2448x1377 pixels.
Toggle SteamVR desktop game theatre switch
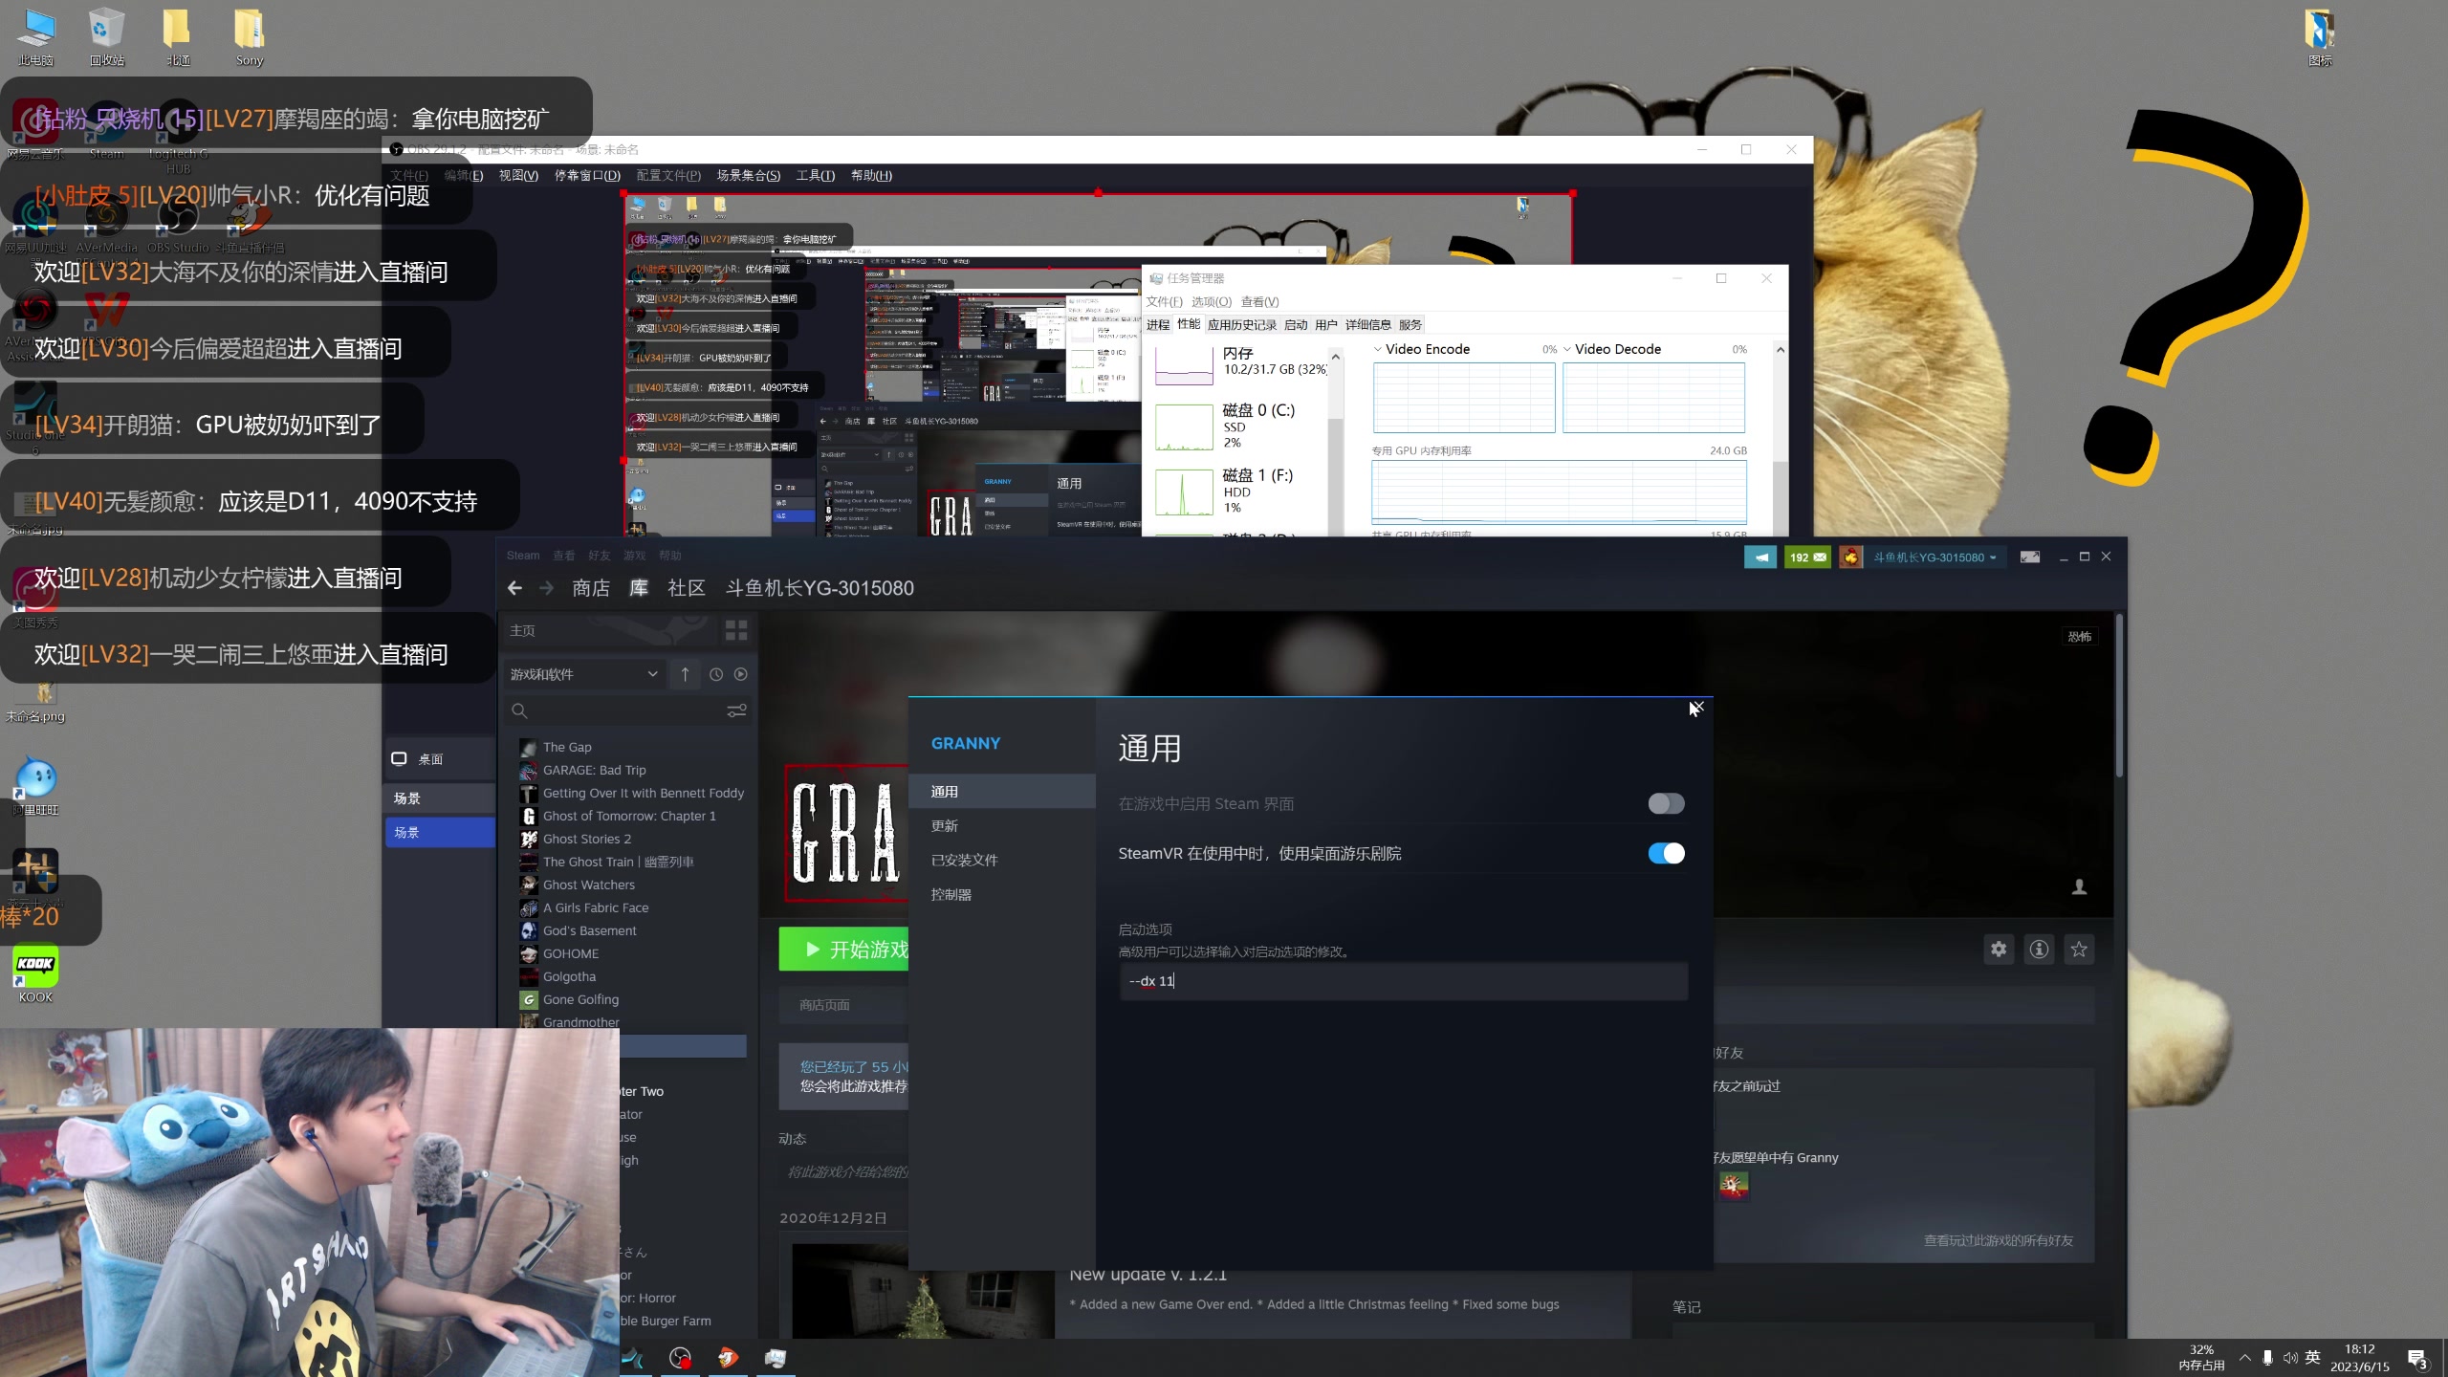pyautogui.click(x=1666, y=853)
